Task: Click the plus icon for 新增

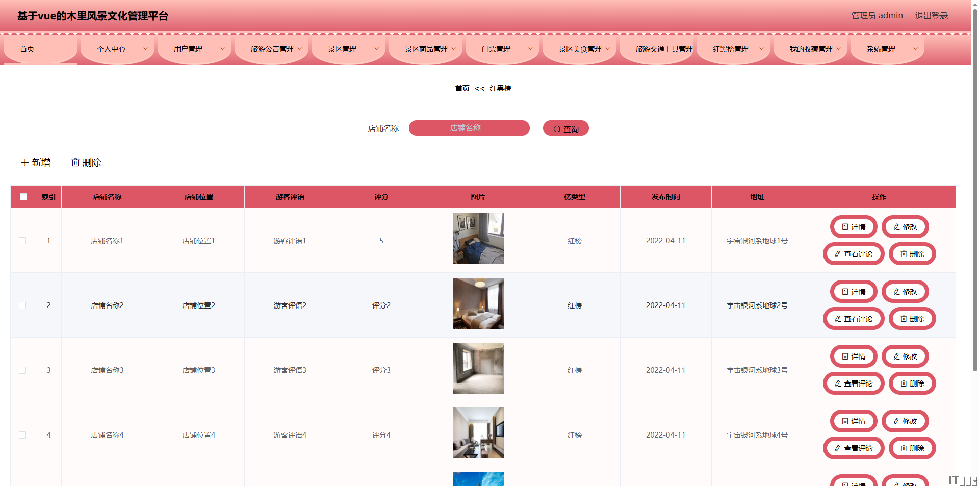Action: tap(25, 162)
